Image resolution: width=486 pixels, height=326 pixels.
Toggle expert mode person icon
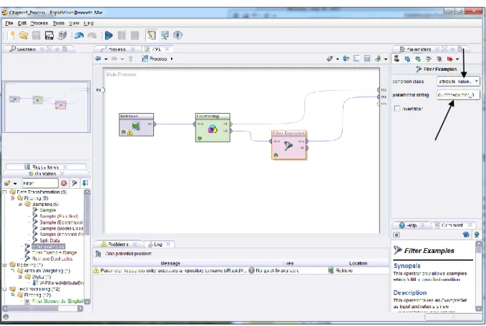[397, 59]
